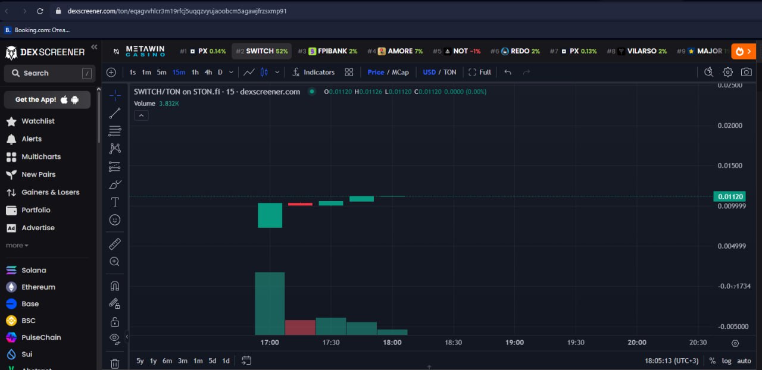
Task: Click the Search input box
Action: pos(49,73)
